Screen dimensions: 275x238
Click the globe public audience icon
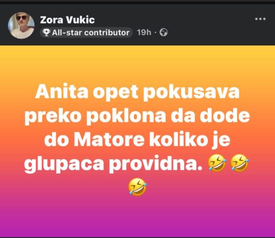[163, 33]
